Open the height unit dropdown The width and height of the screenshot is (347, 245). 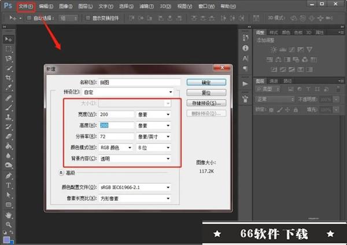(x=153, y=126)
